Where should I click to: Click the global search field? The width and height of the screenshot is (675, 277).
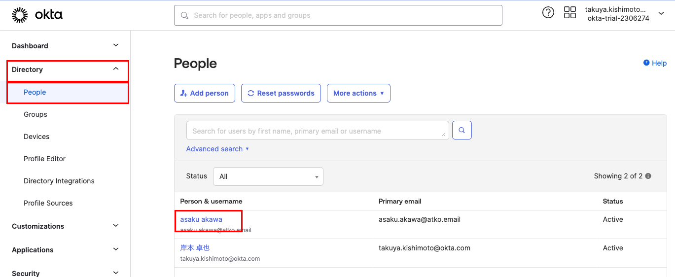click(338, 15)
